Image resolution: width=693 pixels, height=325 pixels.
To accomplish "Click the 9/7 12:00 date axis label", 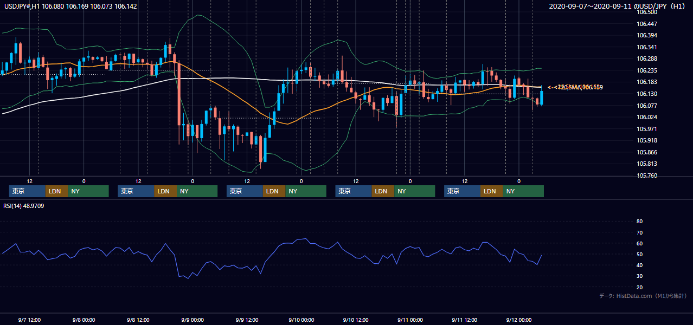I will click(x=29, y=320).
